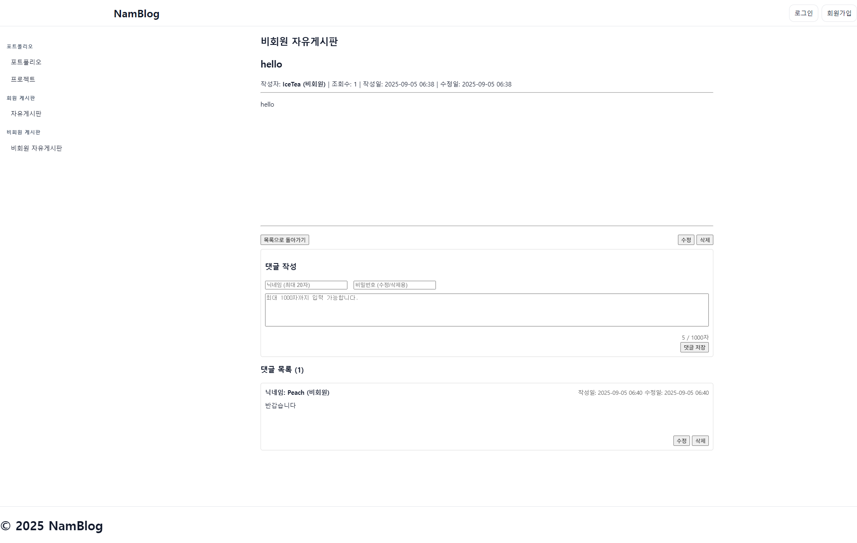Screen dimensions: 857x543
Task: Click the © 2025 NamBlog footer text
Action: click(52, 526)
